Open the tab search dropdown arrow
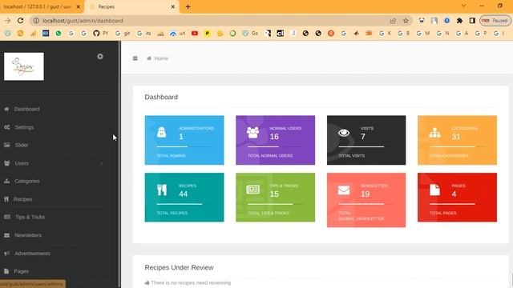Image resolution: width=513 pixels, height=288 pixels. click(463, 6)
